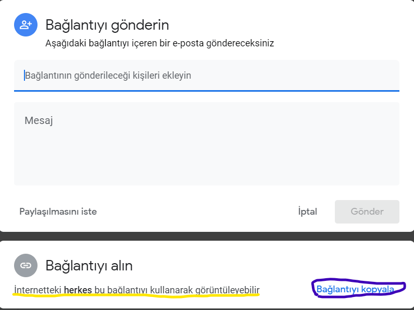Copy link via 'Bağlantıyı kopyala'
414x310 pixels.
point(358,289)
